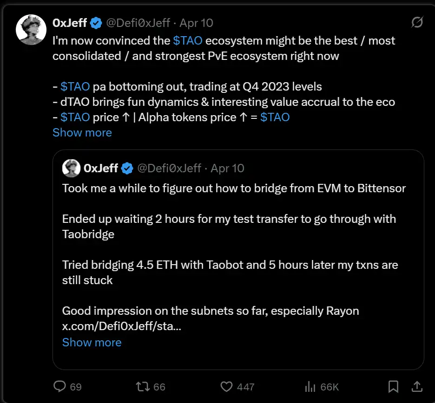The image size is (435, 403).
Task: Click $TAO cashtag before 'pa bottoming out'
Action: pos(75,87)
